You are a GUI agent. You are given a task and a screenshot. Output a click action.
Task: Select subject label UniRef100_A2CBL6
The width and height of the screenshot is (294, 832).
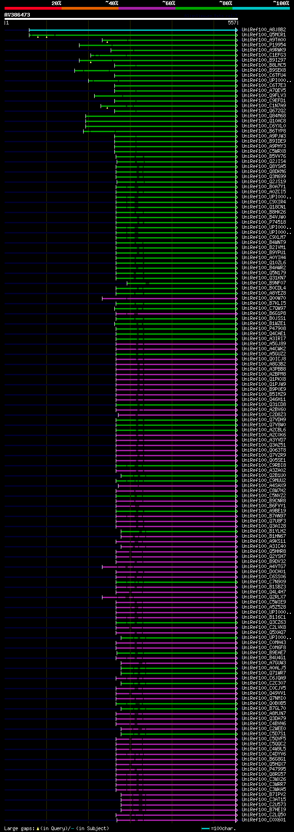point(264,430)
